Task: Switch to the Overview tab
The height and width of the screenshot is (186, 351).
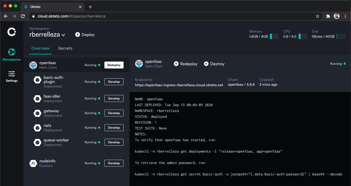Action: [x=40, y=48]
